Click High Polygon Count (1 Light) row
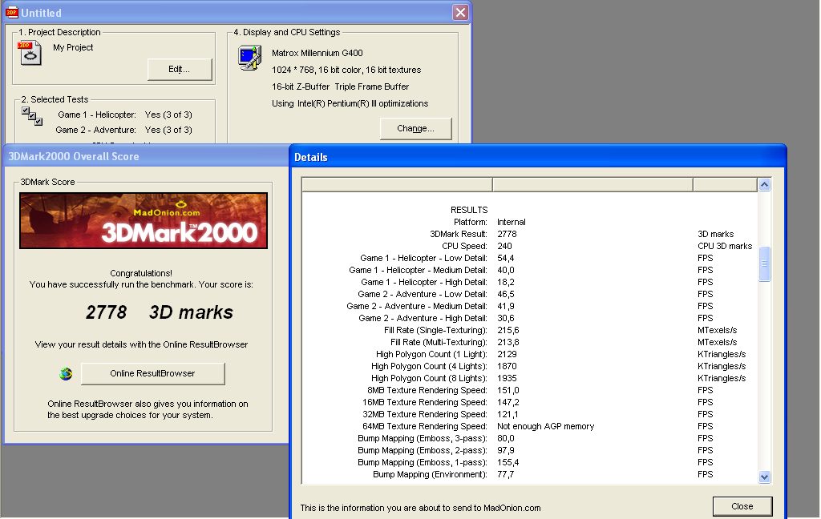The image size is (821, 519). (530, 354)
